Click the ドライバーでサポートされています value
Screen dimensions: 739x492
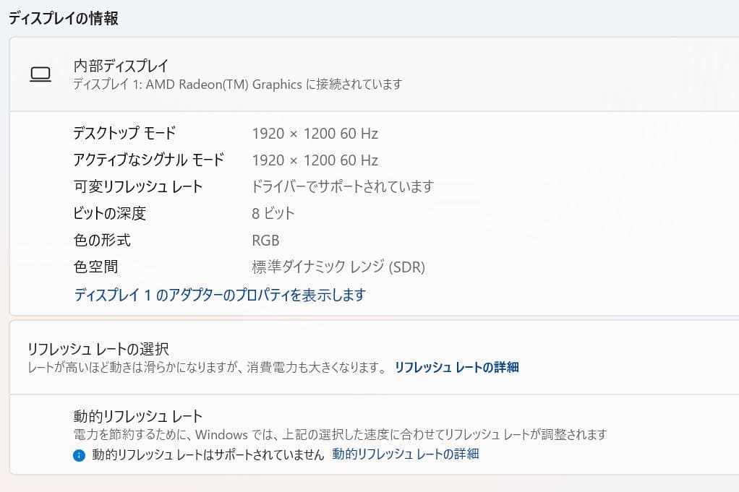pyautogui.click(x=342, y=186)
